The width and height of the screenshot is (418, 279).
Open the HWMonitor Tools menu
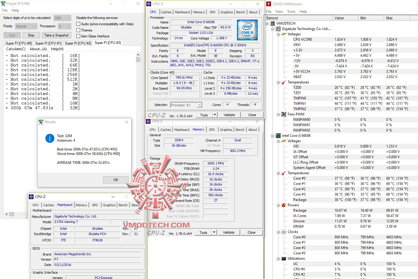click(x=291, y=12)
